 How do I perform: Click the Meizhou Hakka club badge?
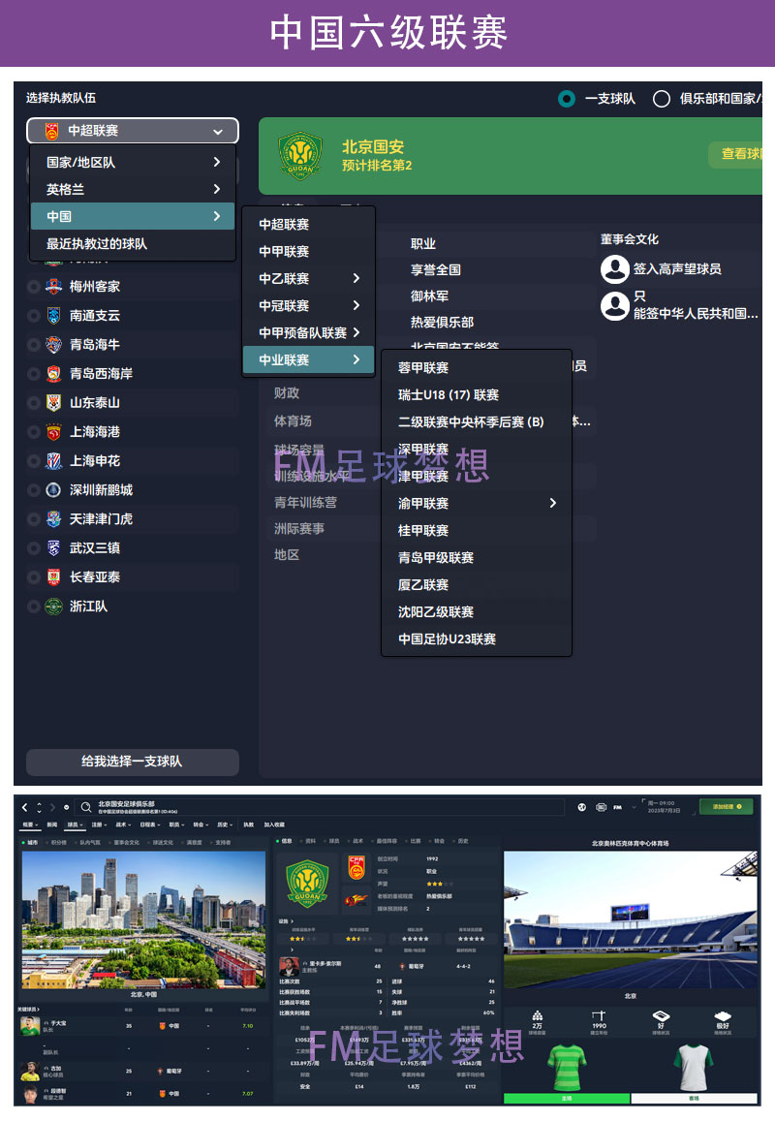point(53,287)
